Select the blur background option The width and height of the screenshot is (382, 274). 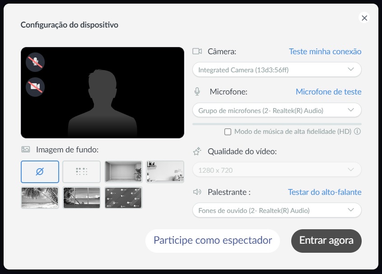tap(81, 172)
